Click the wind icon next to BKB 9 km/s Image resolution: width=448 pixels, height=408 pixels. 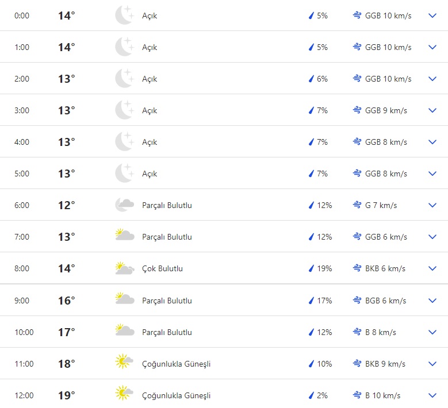coord(357,364)
